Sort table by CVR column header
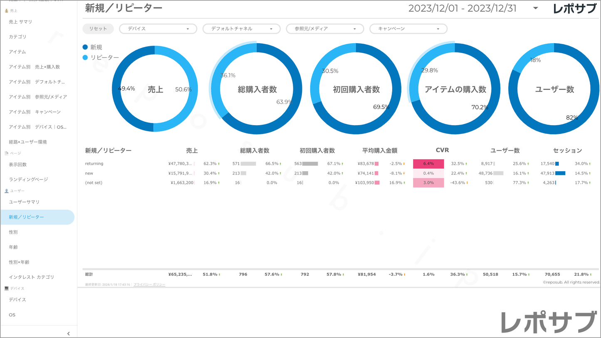This screenshot has height=338, width=601. tap(442, 150)
